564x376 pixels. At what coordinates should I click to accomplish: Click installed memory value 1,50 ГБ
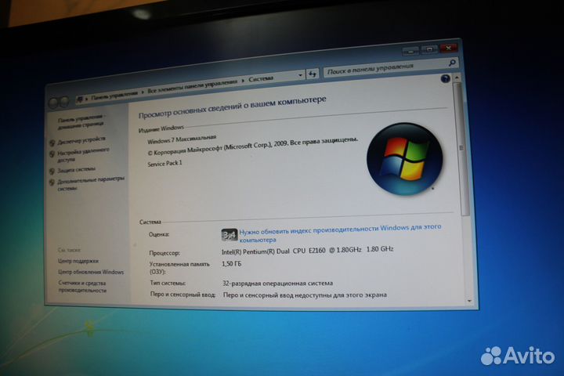232,264
